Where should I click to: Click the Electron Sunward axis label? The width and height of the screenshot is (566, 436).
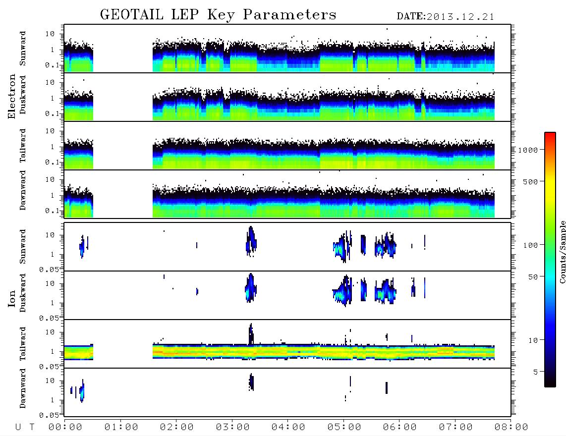[23, 49]
